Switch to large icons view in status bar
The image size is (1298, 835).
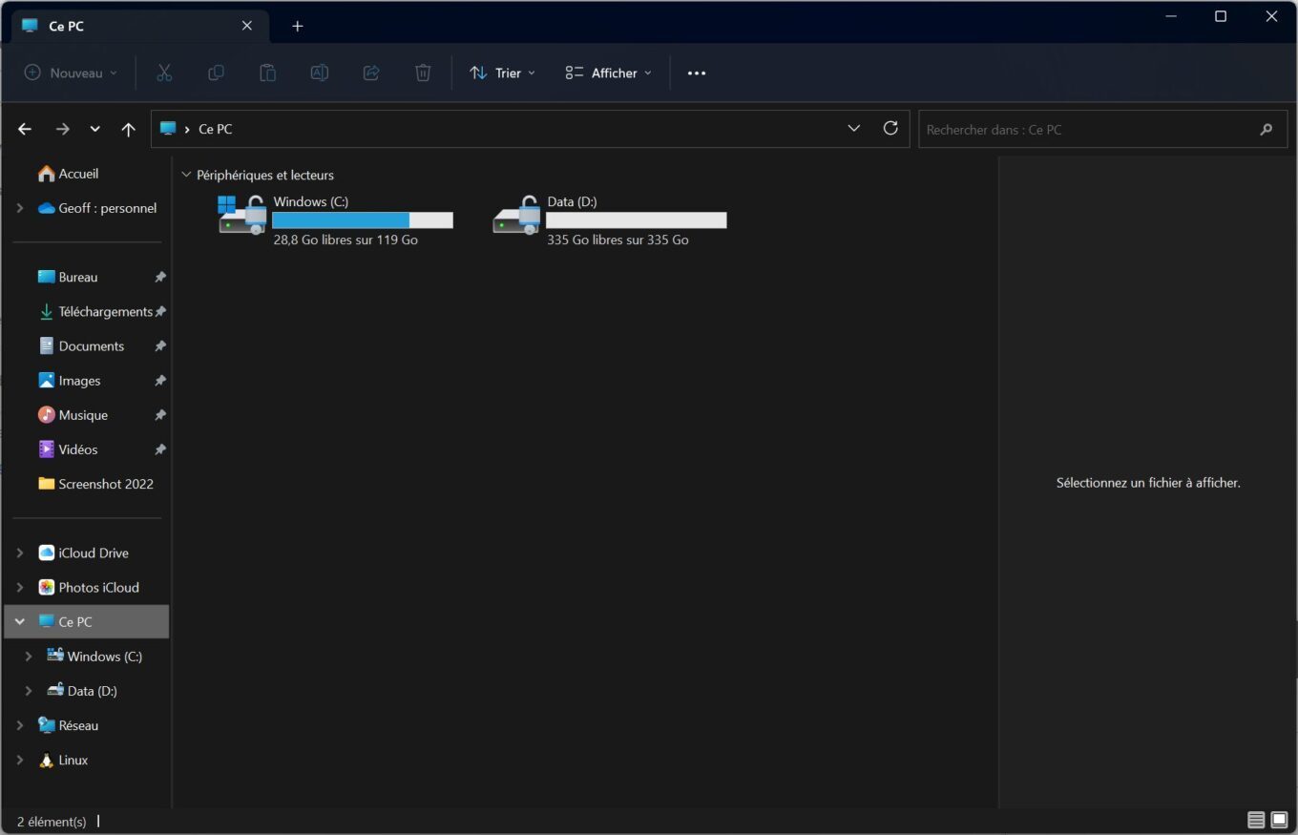pos(1279,820)
